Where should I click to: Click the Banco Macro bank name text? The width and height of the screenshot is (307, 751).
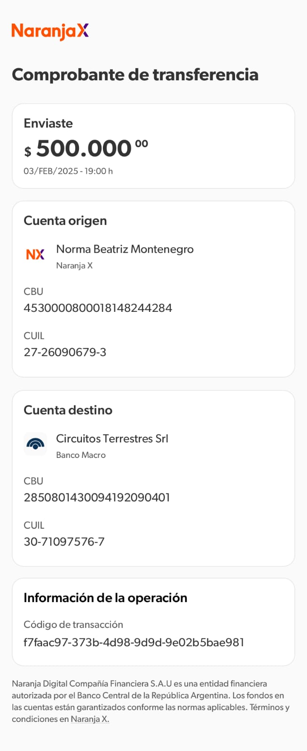tap(81, 455)
